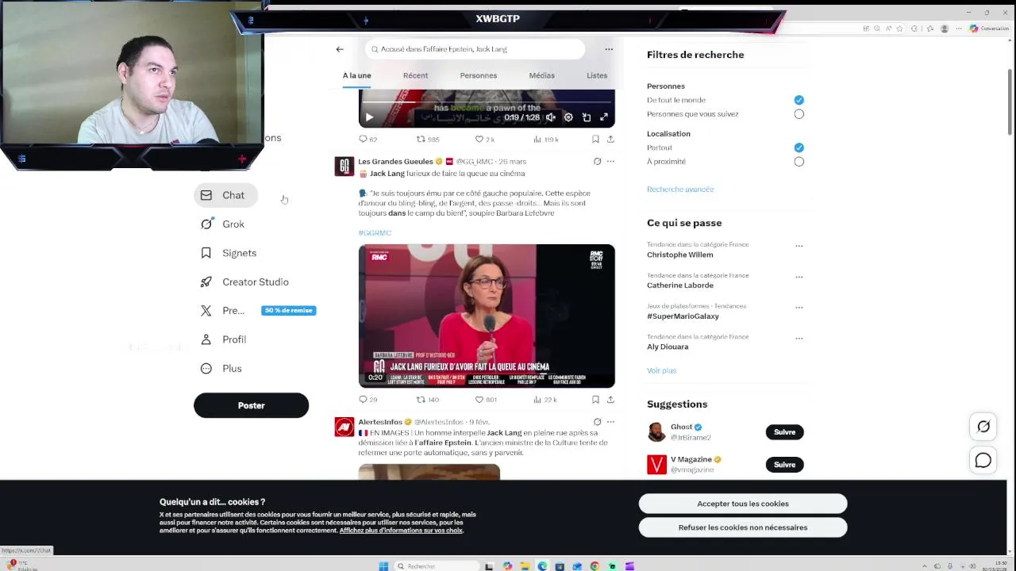Play the Jack Lang RMC video thumbnail
Viewport: 1016px width, 571px height.
pyautogui.click(x=487, y=316)
